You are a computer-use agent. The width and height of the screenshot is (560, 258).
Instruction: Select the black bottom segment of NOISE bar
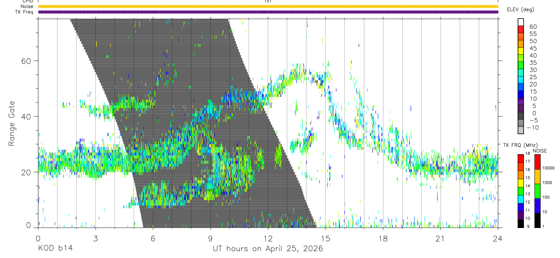pos(537,220)
